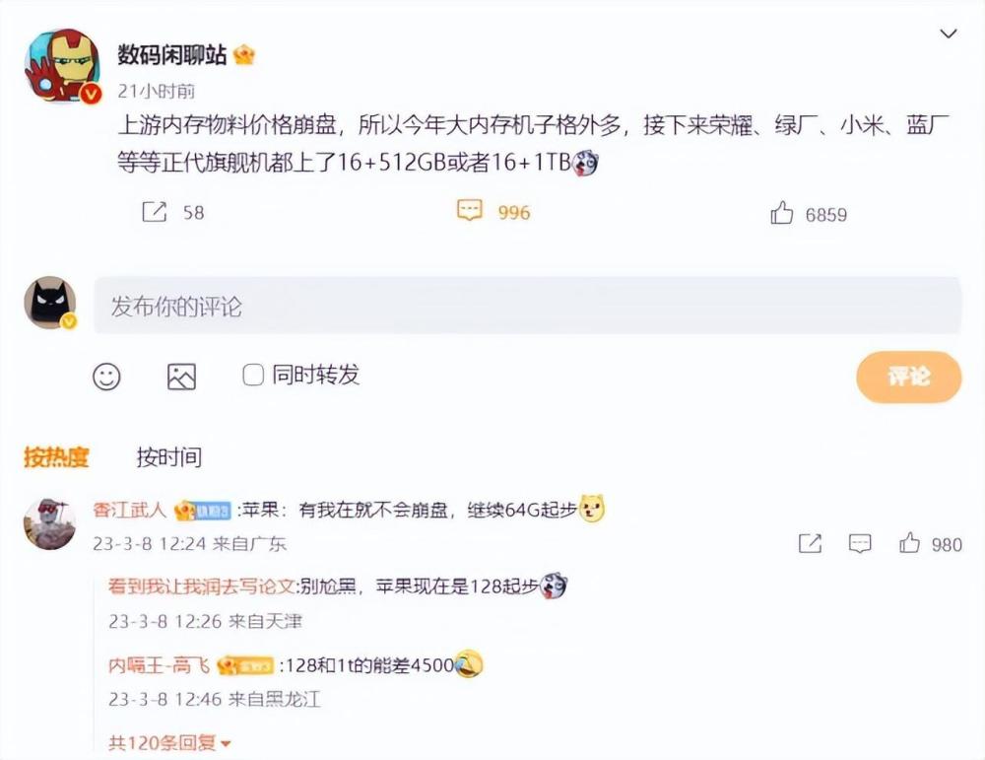Expand 共120条回复 replies
Screen dimensions: 985x760
click(x=169, y=743)
